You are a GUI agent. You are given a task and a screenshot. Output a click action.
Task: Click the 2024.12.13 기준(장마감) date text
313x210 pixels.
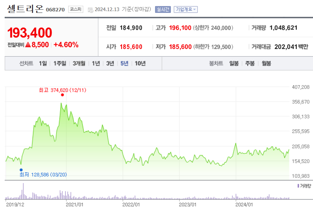123,9
